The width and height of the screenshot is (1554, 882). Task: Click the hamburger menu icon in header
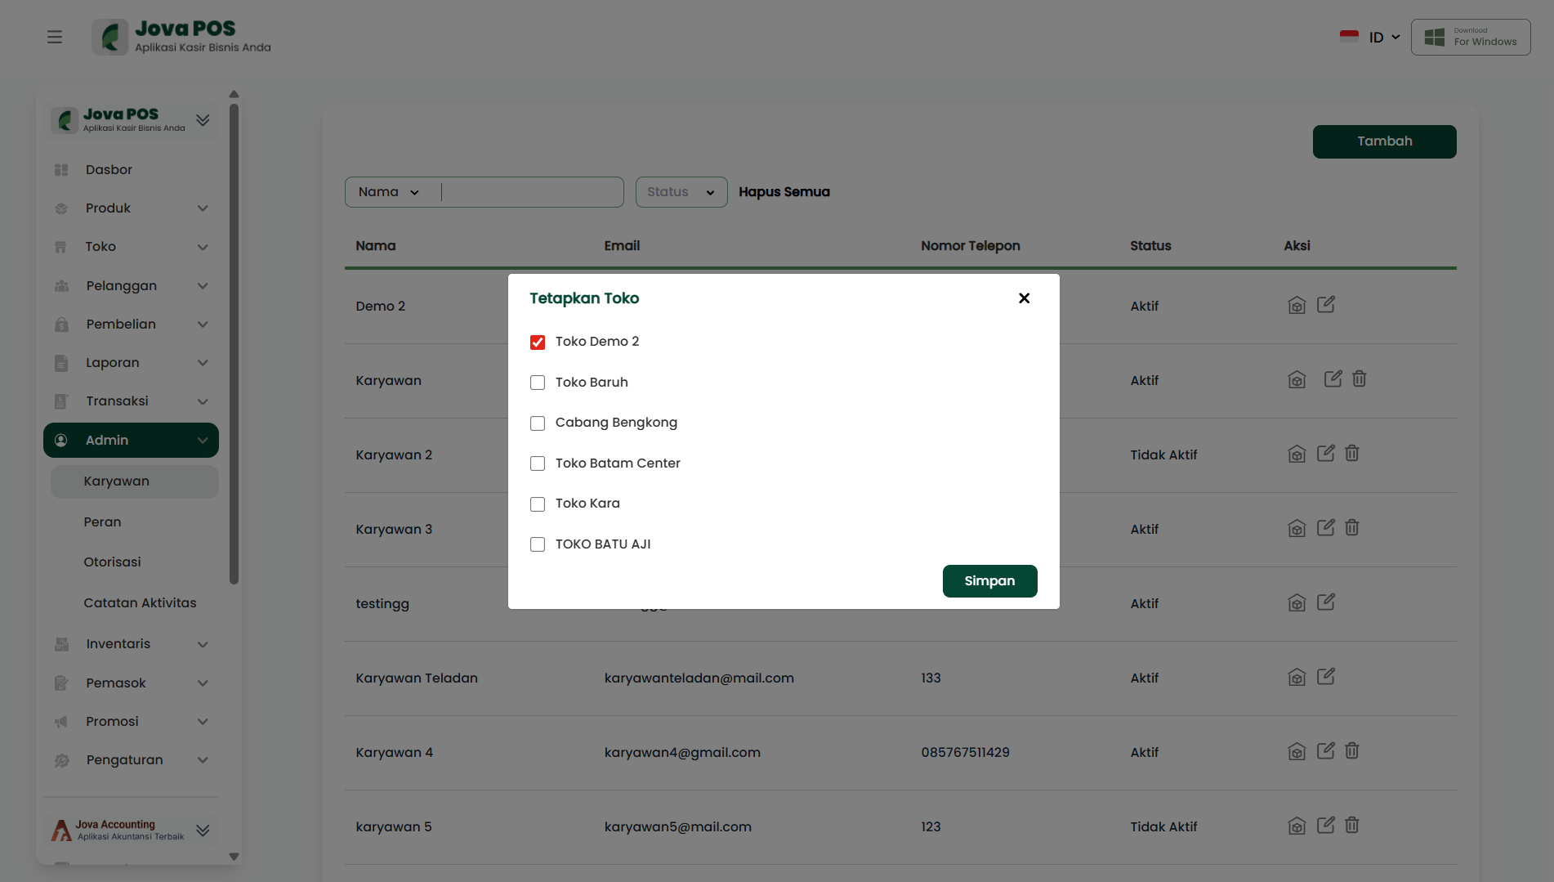(x=55, y=37)
